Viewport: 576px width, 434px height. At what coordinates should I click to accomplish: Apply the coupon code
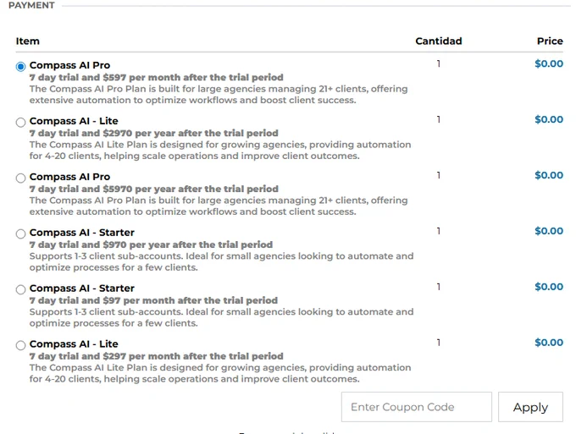530,407
